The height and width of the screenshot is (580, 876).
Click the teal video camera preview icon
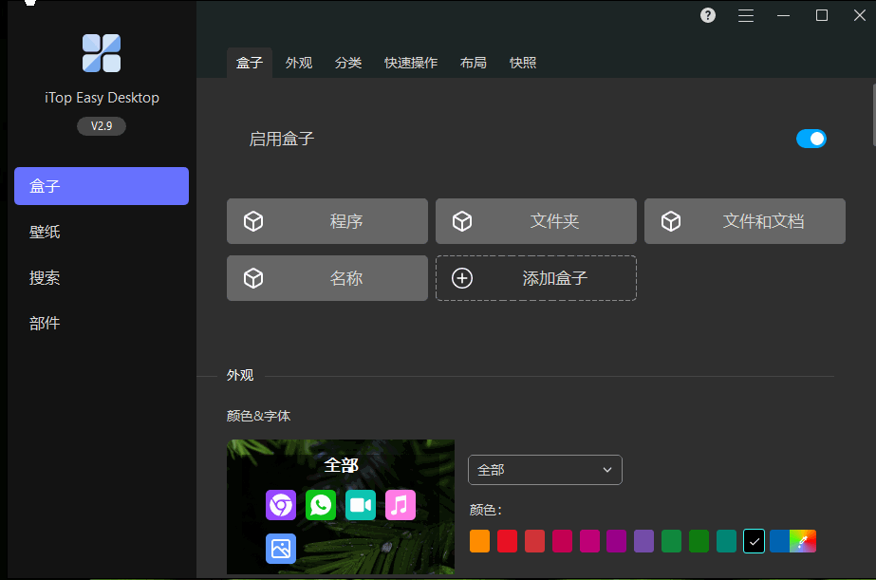pyautogui.click(x=361, y=505)
